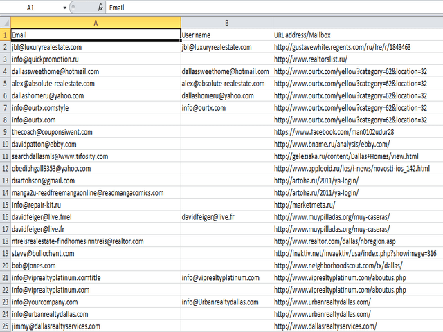Open the Name Box dropdown arrow
This screenshot has width=443, height=332.
(64, 7)
